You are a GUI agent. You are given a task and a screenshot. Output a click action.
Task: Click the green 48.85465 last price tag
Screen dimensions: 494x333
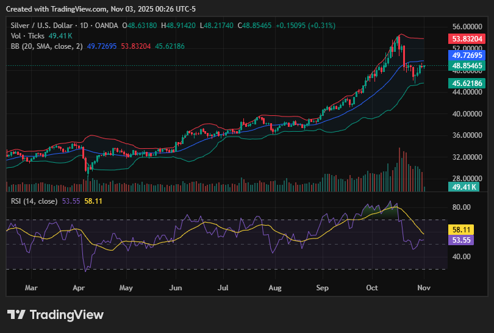[467, 65]
